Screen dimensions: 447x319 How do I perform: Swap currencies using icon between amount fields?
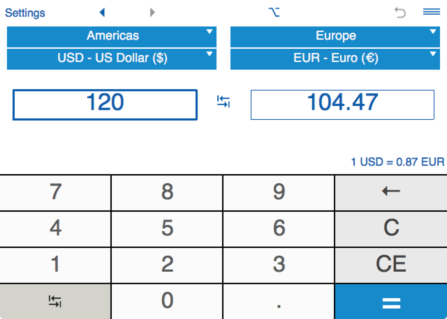(x=223, y=102)
